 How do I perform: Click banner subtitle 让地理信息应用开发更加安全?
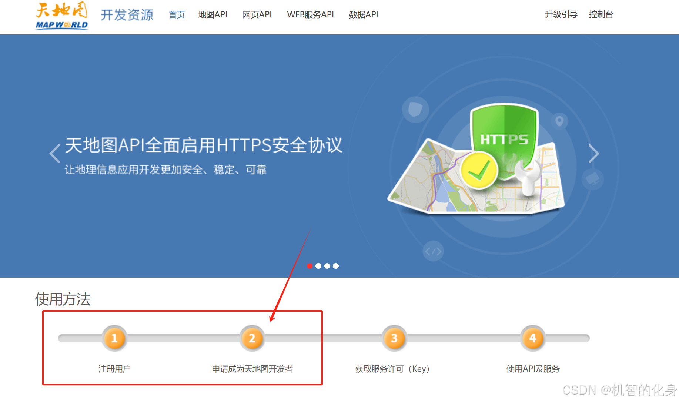point(165,170)
